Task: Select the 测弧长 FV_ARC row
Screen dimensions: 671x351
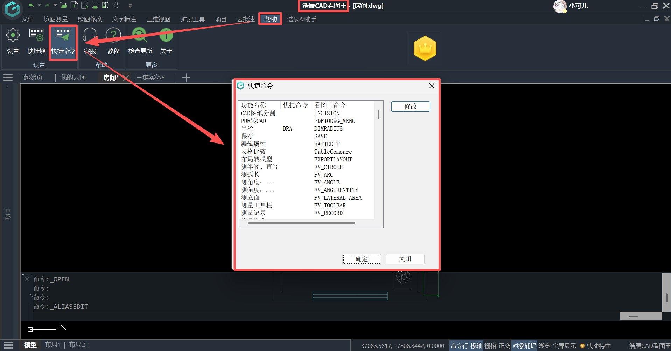Action: coord(306,175)
